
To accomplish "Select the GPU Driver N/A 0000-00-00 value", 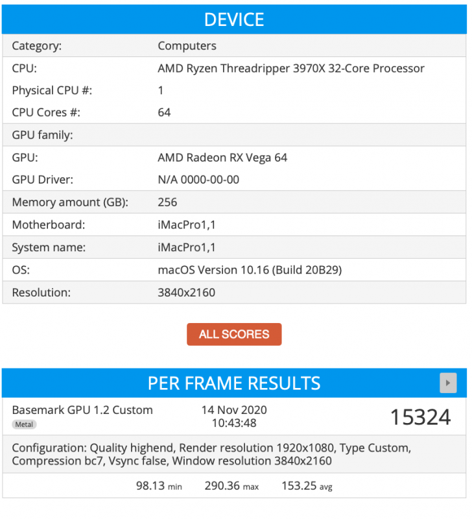I will pyautogui.click(x=198, y=180).
